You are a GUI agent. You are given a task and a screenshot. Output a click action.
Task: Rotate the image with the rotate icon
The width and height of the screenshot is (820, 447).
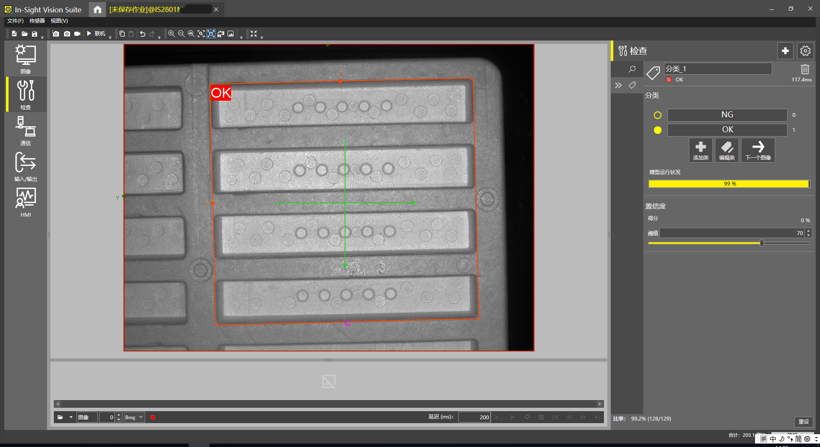221,34
